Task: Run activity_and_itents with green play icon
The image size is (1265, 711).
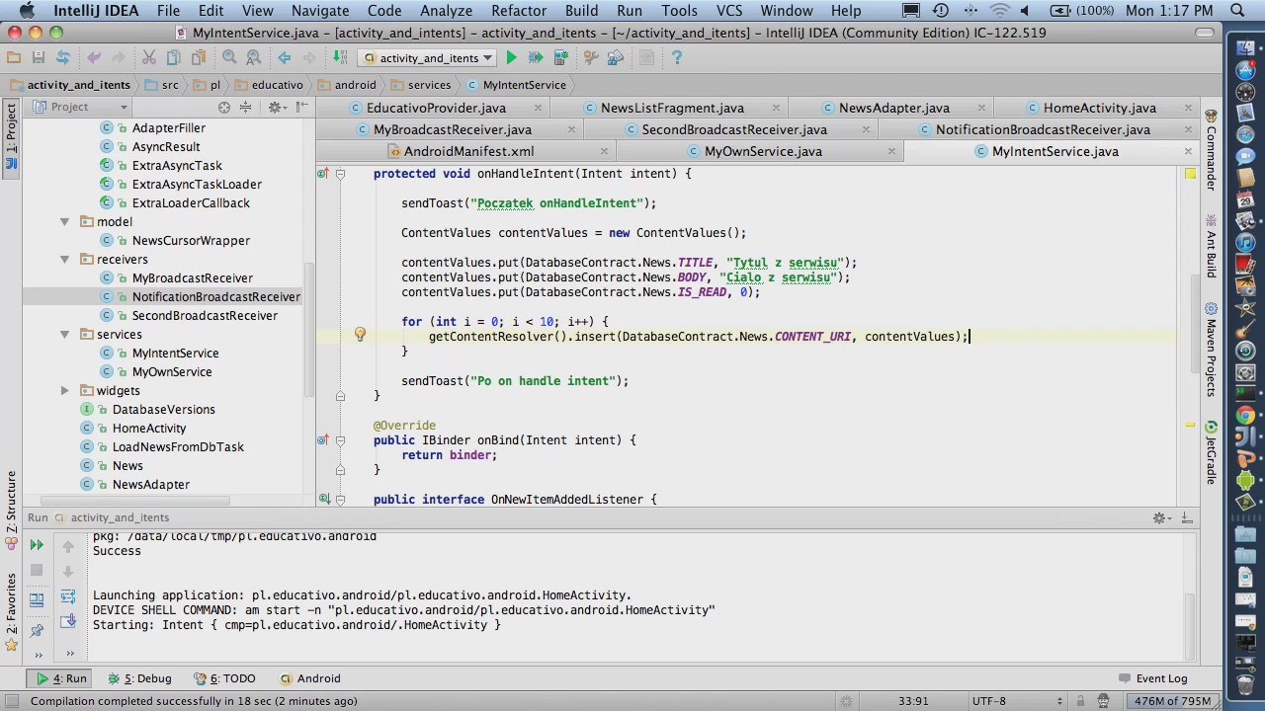Action: (x=511, y=58)
